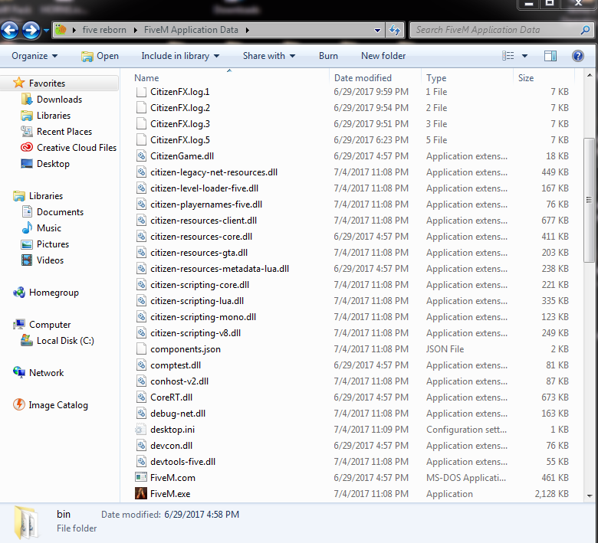Open the Include in library menu

180,56
